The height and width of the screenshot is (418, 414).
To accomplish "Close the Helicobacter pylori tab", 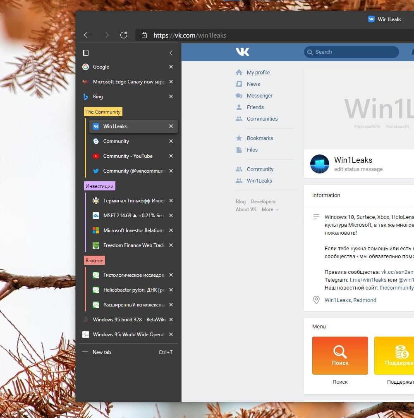I will 171,290.
